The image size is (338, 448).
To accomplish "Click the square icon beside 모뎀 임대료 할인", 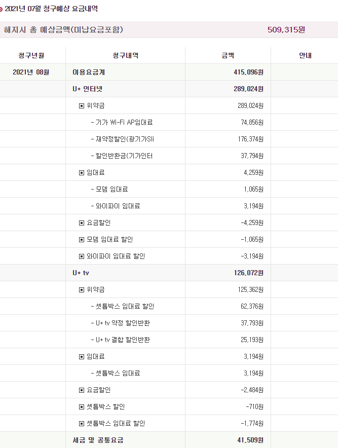I will tap(82, 239).
